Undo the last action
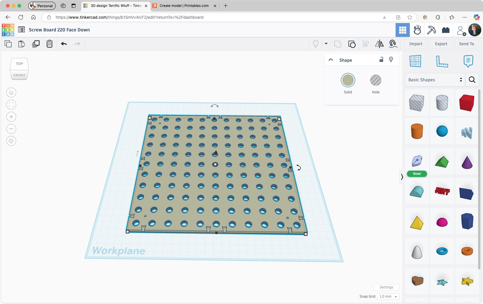Image resolution: width=483 pixels, height=304 pixels. pyautogui.click(x=64, y=44)
